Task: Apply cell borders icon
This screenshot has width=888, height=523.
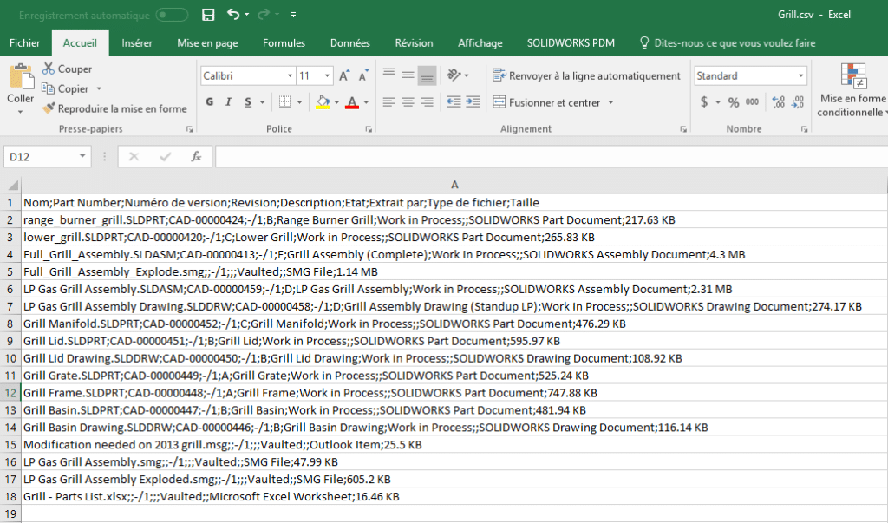Action: pyautogui.click(x=284, y=102)
